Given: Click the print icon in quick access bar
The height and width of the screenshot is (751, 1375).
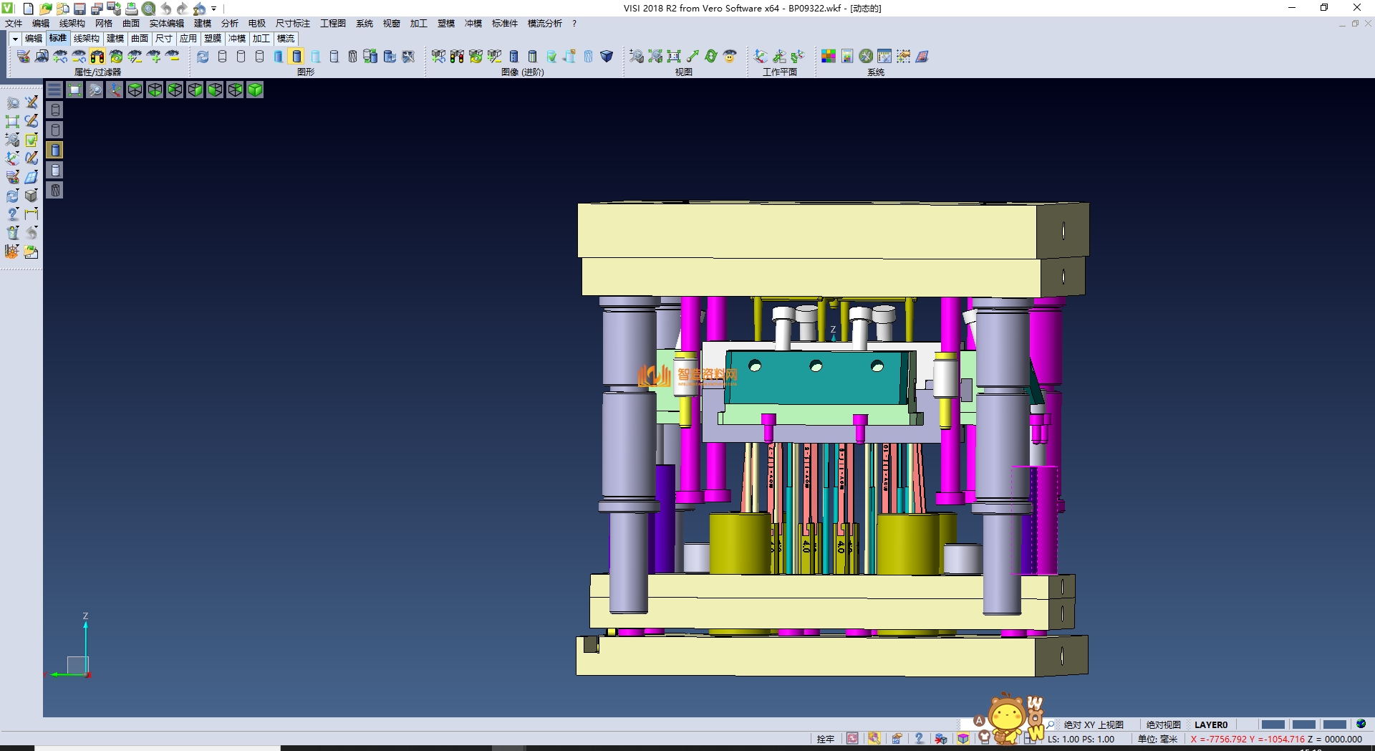Looking at the screenshot, I should coord(132,9).
